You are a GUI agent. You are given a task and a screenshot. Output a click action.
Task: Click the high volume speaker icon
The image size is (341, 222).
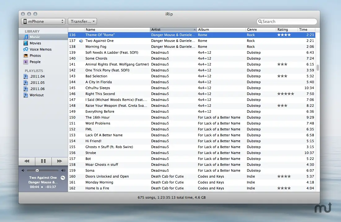tap(63, 170)
